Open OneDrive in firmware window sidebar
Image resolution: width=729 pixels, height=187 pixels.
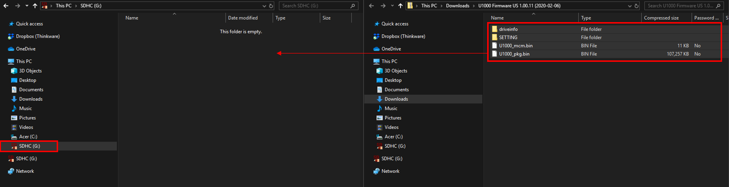pos(391,49)
